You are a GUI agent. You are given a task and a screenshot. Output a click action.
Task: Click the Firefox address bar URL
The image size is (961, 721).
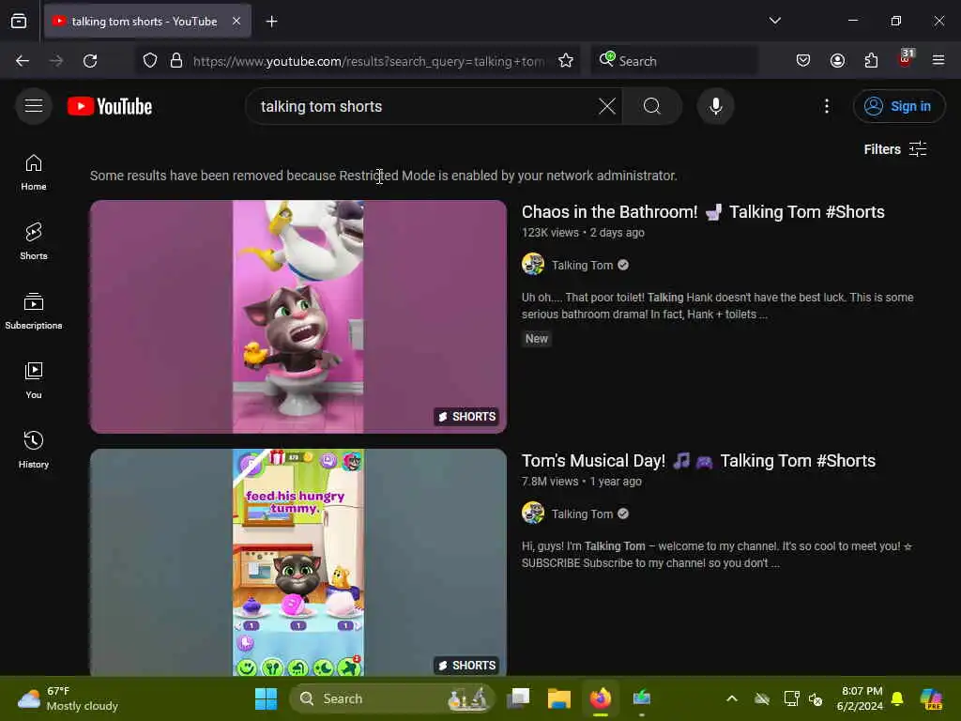(368, 61)
